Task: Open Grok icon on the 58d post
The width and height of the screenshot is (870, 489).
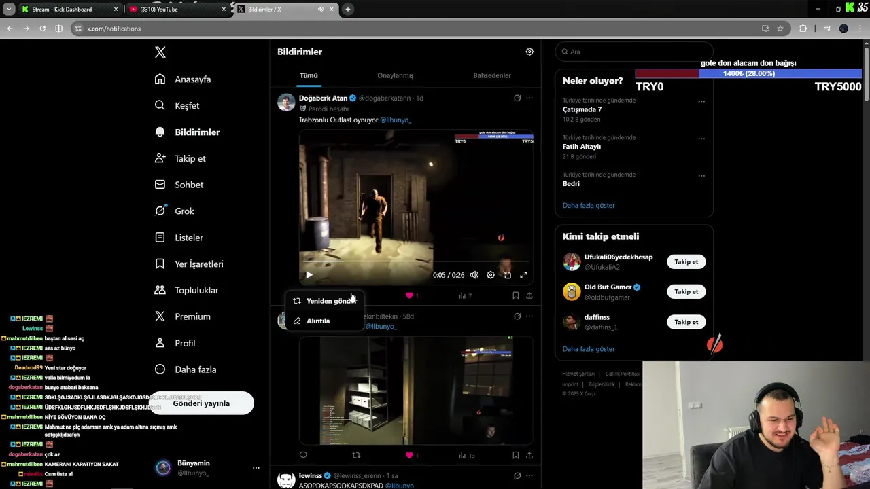Action: [517, 316]
